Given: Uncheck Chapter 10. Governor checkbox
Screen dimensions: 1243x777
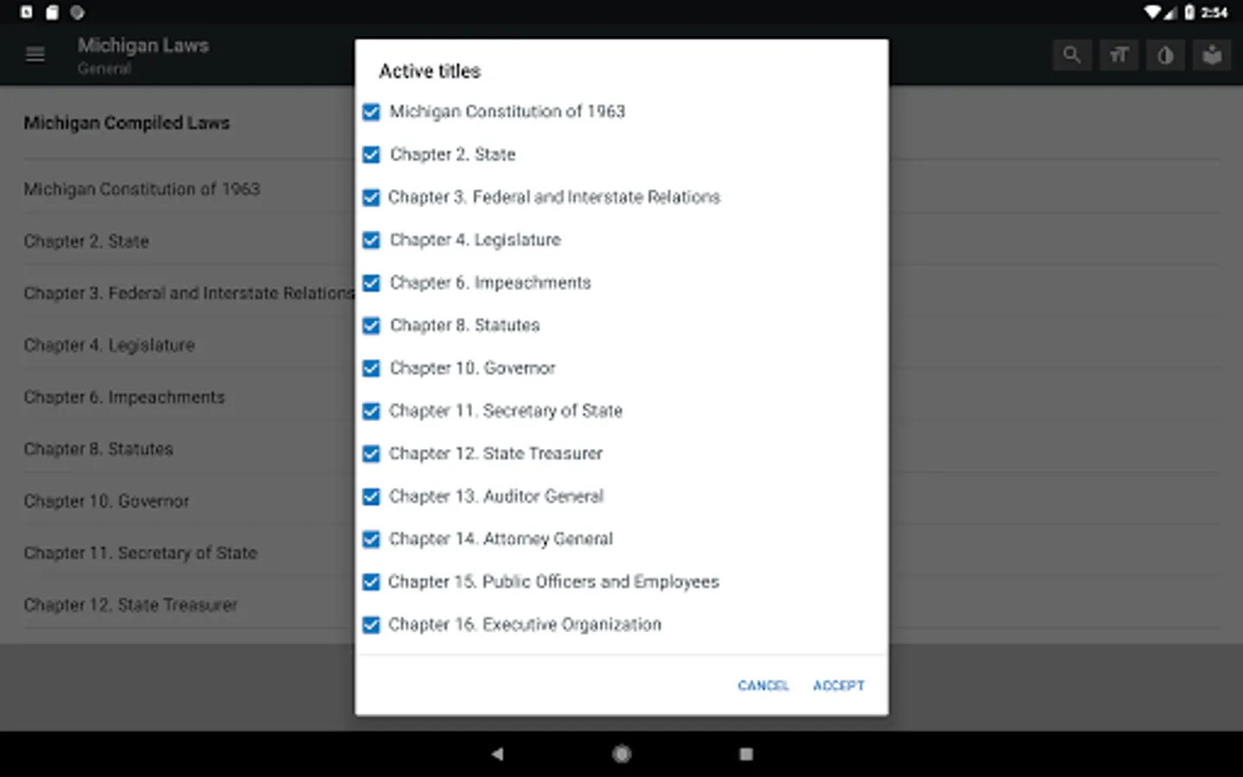Looking at the screenshot, I should click(x=371, y=369).
